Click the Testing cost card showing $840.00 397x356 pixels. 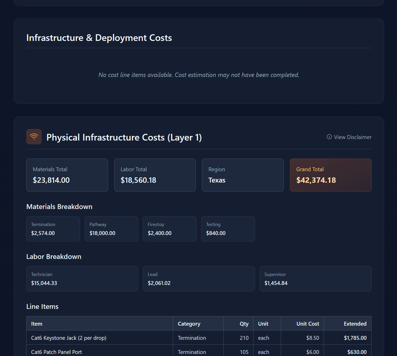(x=228, y=229)
